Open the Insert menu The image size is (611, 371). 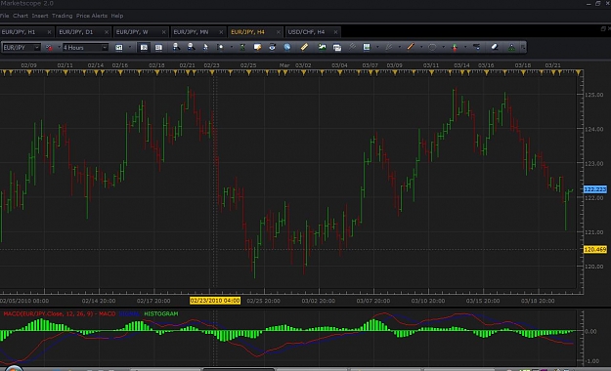pyautogui.click(x=40, y=16)
